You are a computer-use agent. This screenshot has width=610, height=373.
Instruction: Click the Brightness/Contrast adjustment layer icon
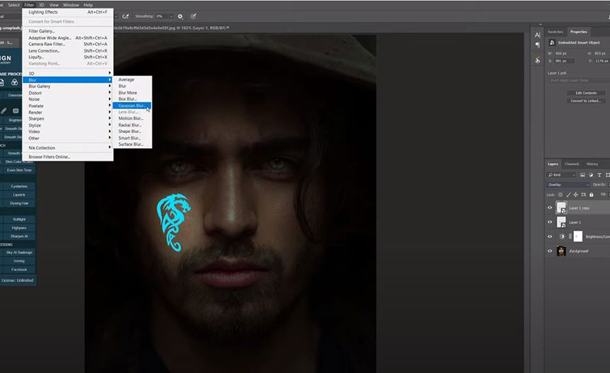tap(562, 236)
